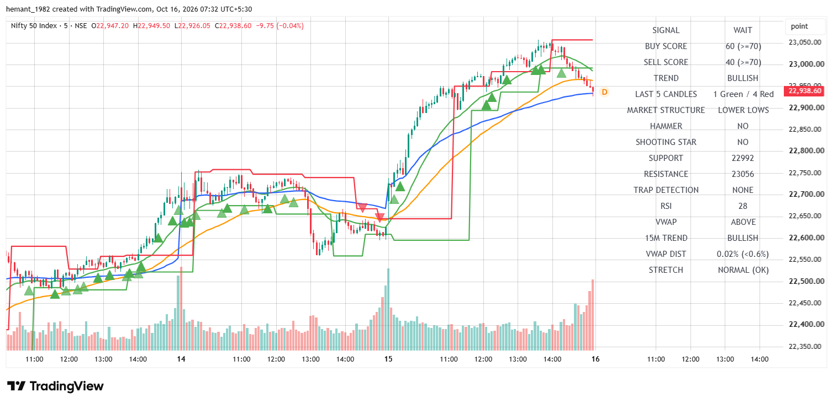Click the WAIT signal value
Image resolution: width=833 pixels, height=404 pixels.
[x=742, y=30]
